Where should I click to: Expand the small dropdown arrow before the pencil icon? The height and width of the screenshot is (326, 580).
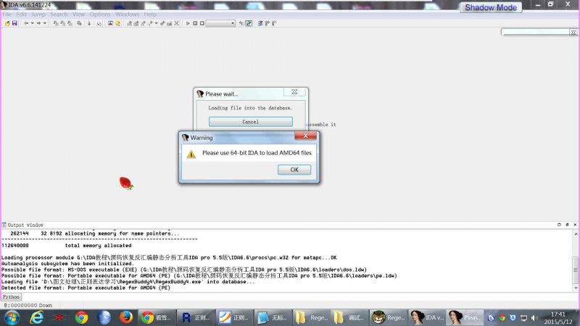[x=156, y=23]
